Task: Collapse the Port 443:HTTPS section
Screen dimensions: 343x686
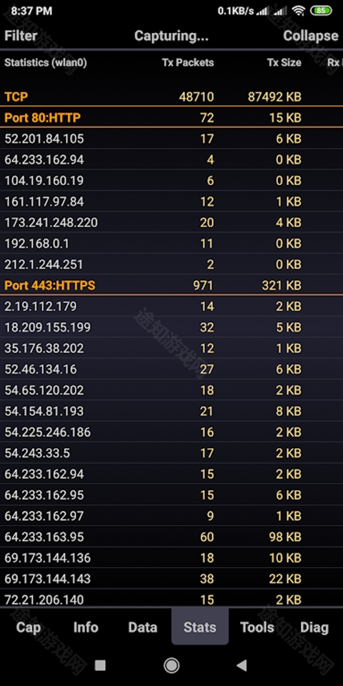Action: point(171,285)
